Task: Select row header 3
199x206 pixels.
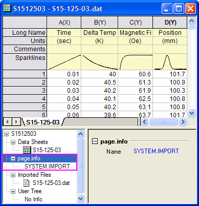Action: 25,91
